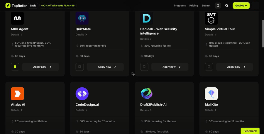Open the saved bookmarks icon in header
Screen dimensions: 264x134
click(x=218, y=6)
